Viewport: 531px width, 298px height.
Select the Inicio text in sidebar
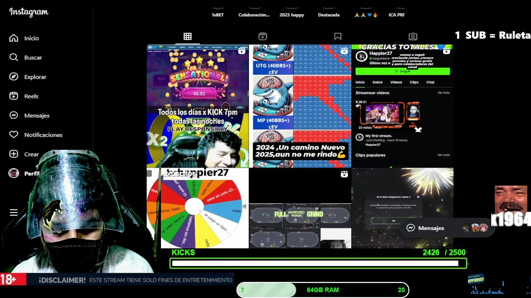pyautogui.click(x=32, y=38)
